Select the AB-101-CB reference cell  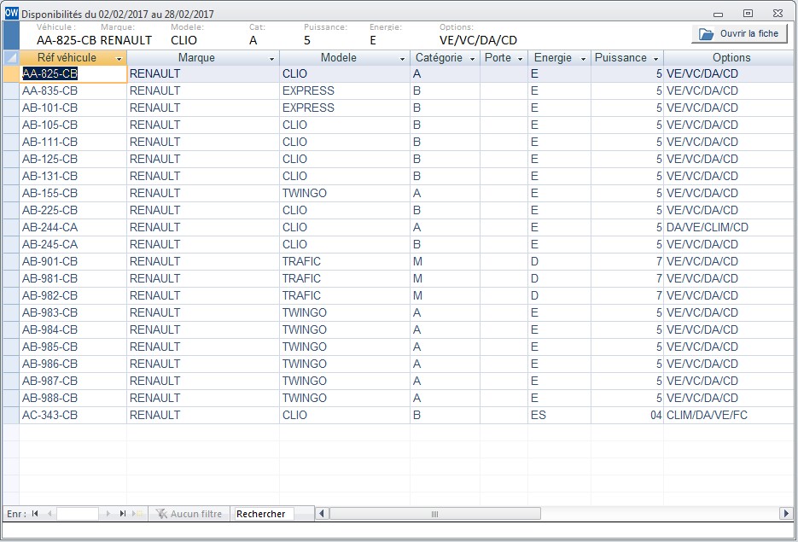tap(73, 108)
